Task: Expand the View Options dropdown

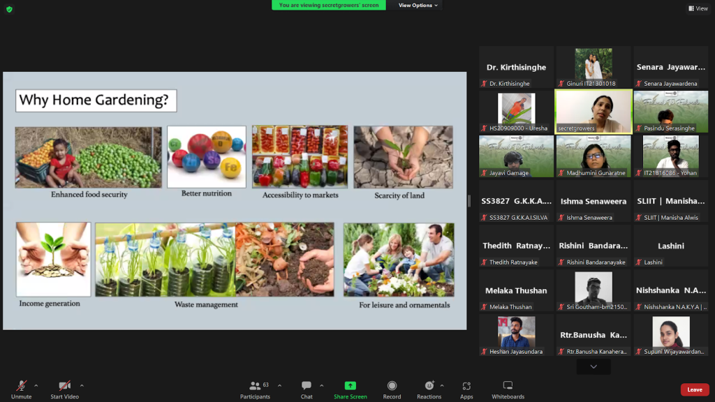Action: 418,6
